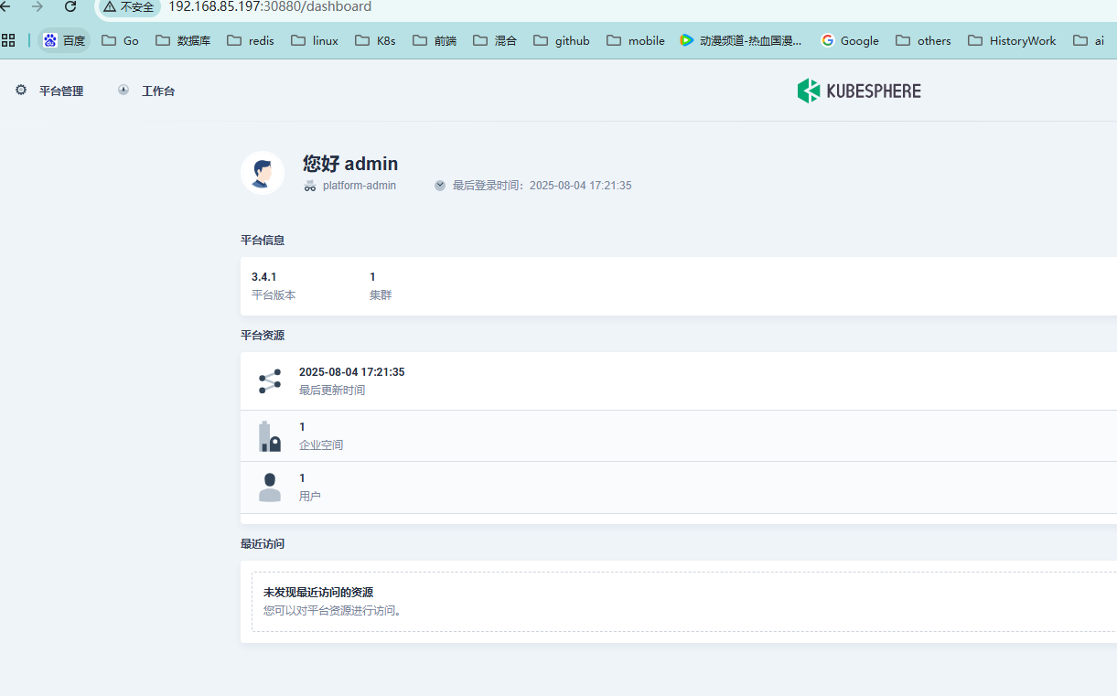Go back with the browser back arrow

coord(5,6)
